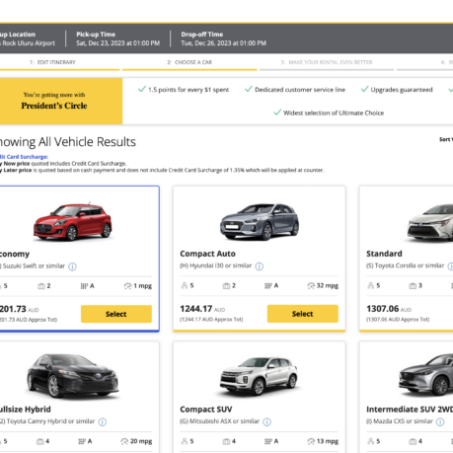This screenshot has height=453, width=453.
Task: Click mileage gauge icon showing 20 mpg
Action: [x=124, y=441]
